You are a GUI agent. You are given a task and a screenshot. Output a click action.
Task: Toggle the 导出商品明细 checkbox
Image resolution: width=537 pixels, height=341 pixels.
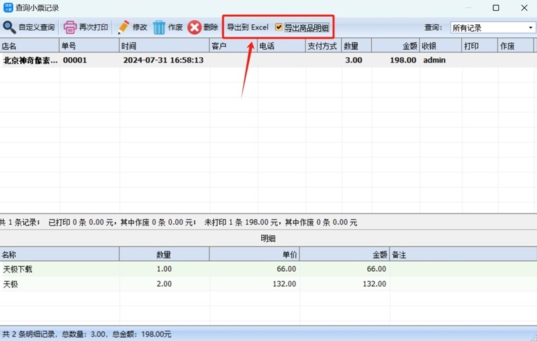click(x=279, y=27)
